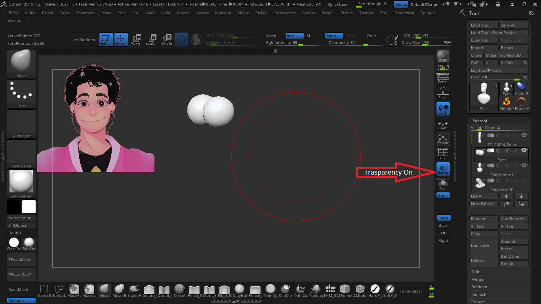Toggle the Floor grid
This screenshot has height=304, width=541.
(443, 94)
